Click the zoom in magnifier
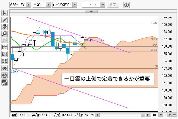This screenshot has width=178, height=119. 5,34
